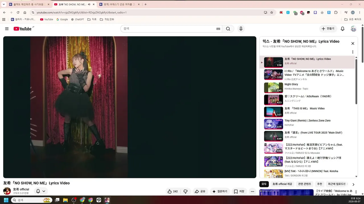Open Chrome three-dot menu
364x204 pixels.
click(359, 12)
